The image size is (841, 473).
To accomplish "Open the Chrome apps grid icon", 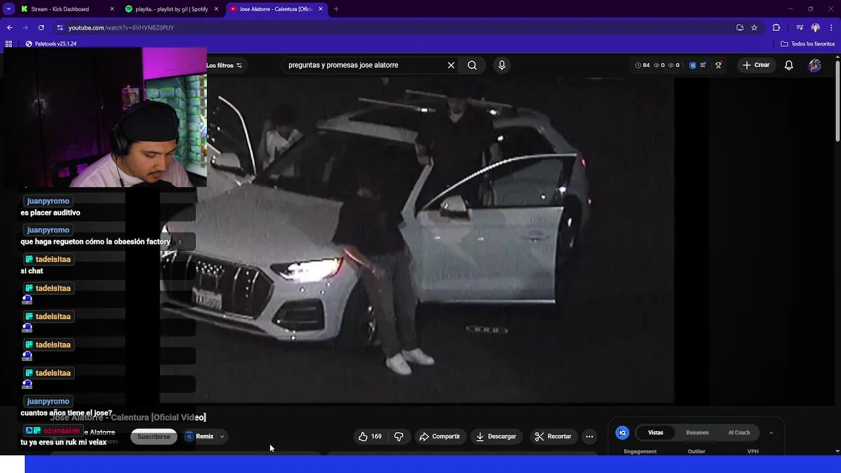I will click(9, 44).
